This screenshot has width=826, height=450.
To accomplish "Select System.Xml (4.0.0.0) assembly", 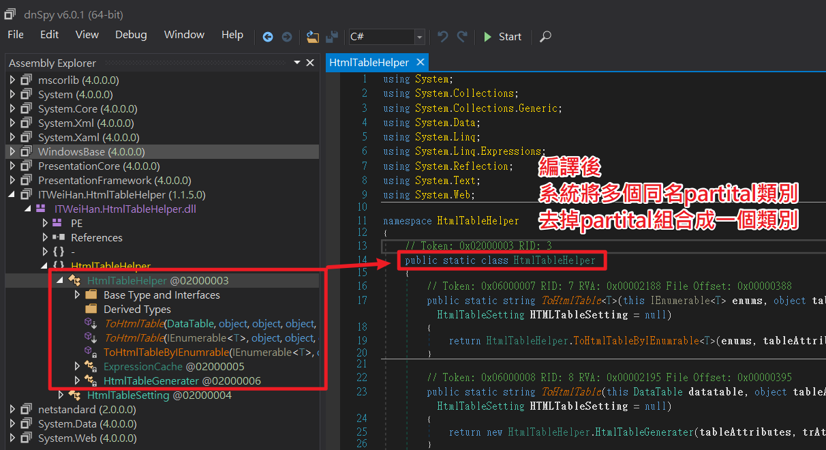I will pos(86,123).
